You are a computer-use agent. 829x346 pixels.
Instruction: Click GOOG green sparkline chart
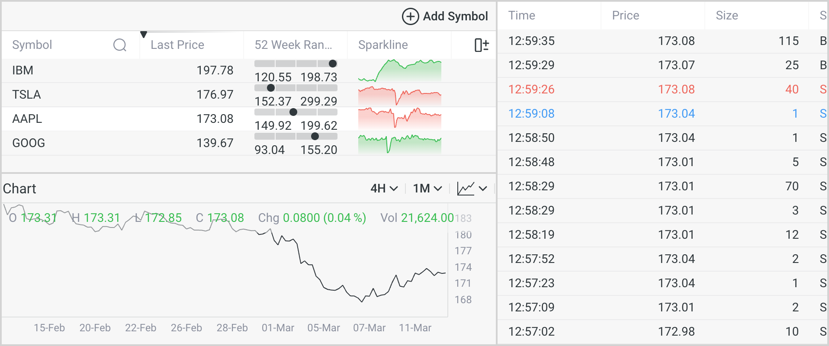(x=400, y=144)
